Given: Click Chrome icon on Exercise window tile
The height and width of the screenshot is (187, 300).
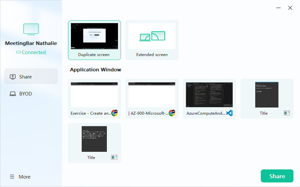Looking at the screenshot, I should 114,113.
